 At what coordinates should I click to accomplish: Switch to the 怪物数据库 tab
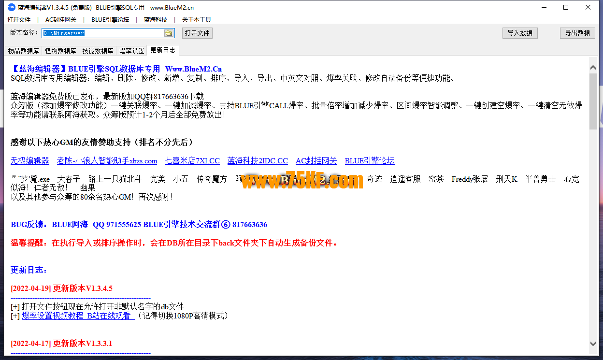pyautogui.click(x=61, y=51)
